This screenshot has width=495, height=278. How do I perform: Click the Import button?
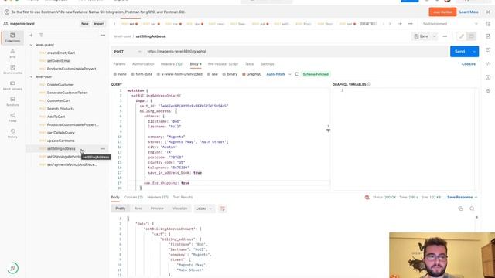tap(99, 24)
